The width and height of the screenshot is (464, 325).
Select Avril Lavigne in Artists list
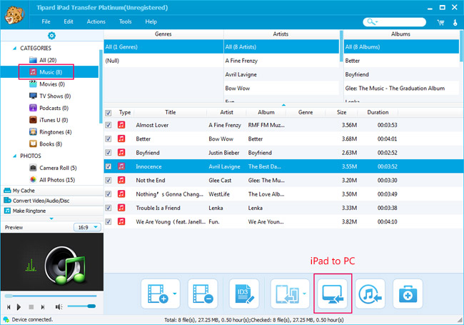tap(281, 74)
